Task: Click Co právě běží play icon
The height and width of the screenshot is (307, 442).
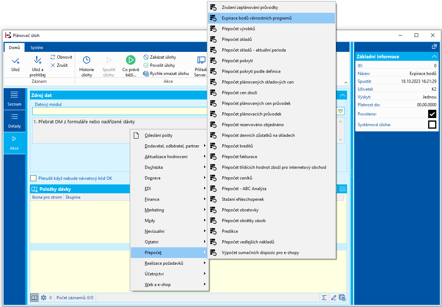Action: [131, 60]
